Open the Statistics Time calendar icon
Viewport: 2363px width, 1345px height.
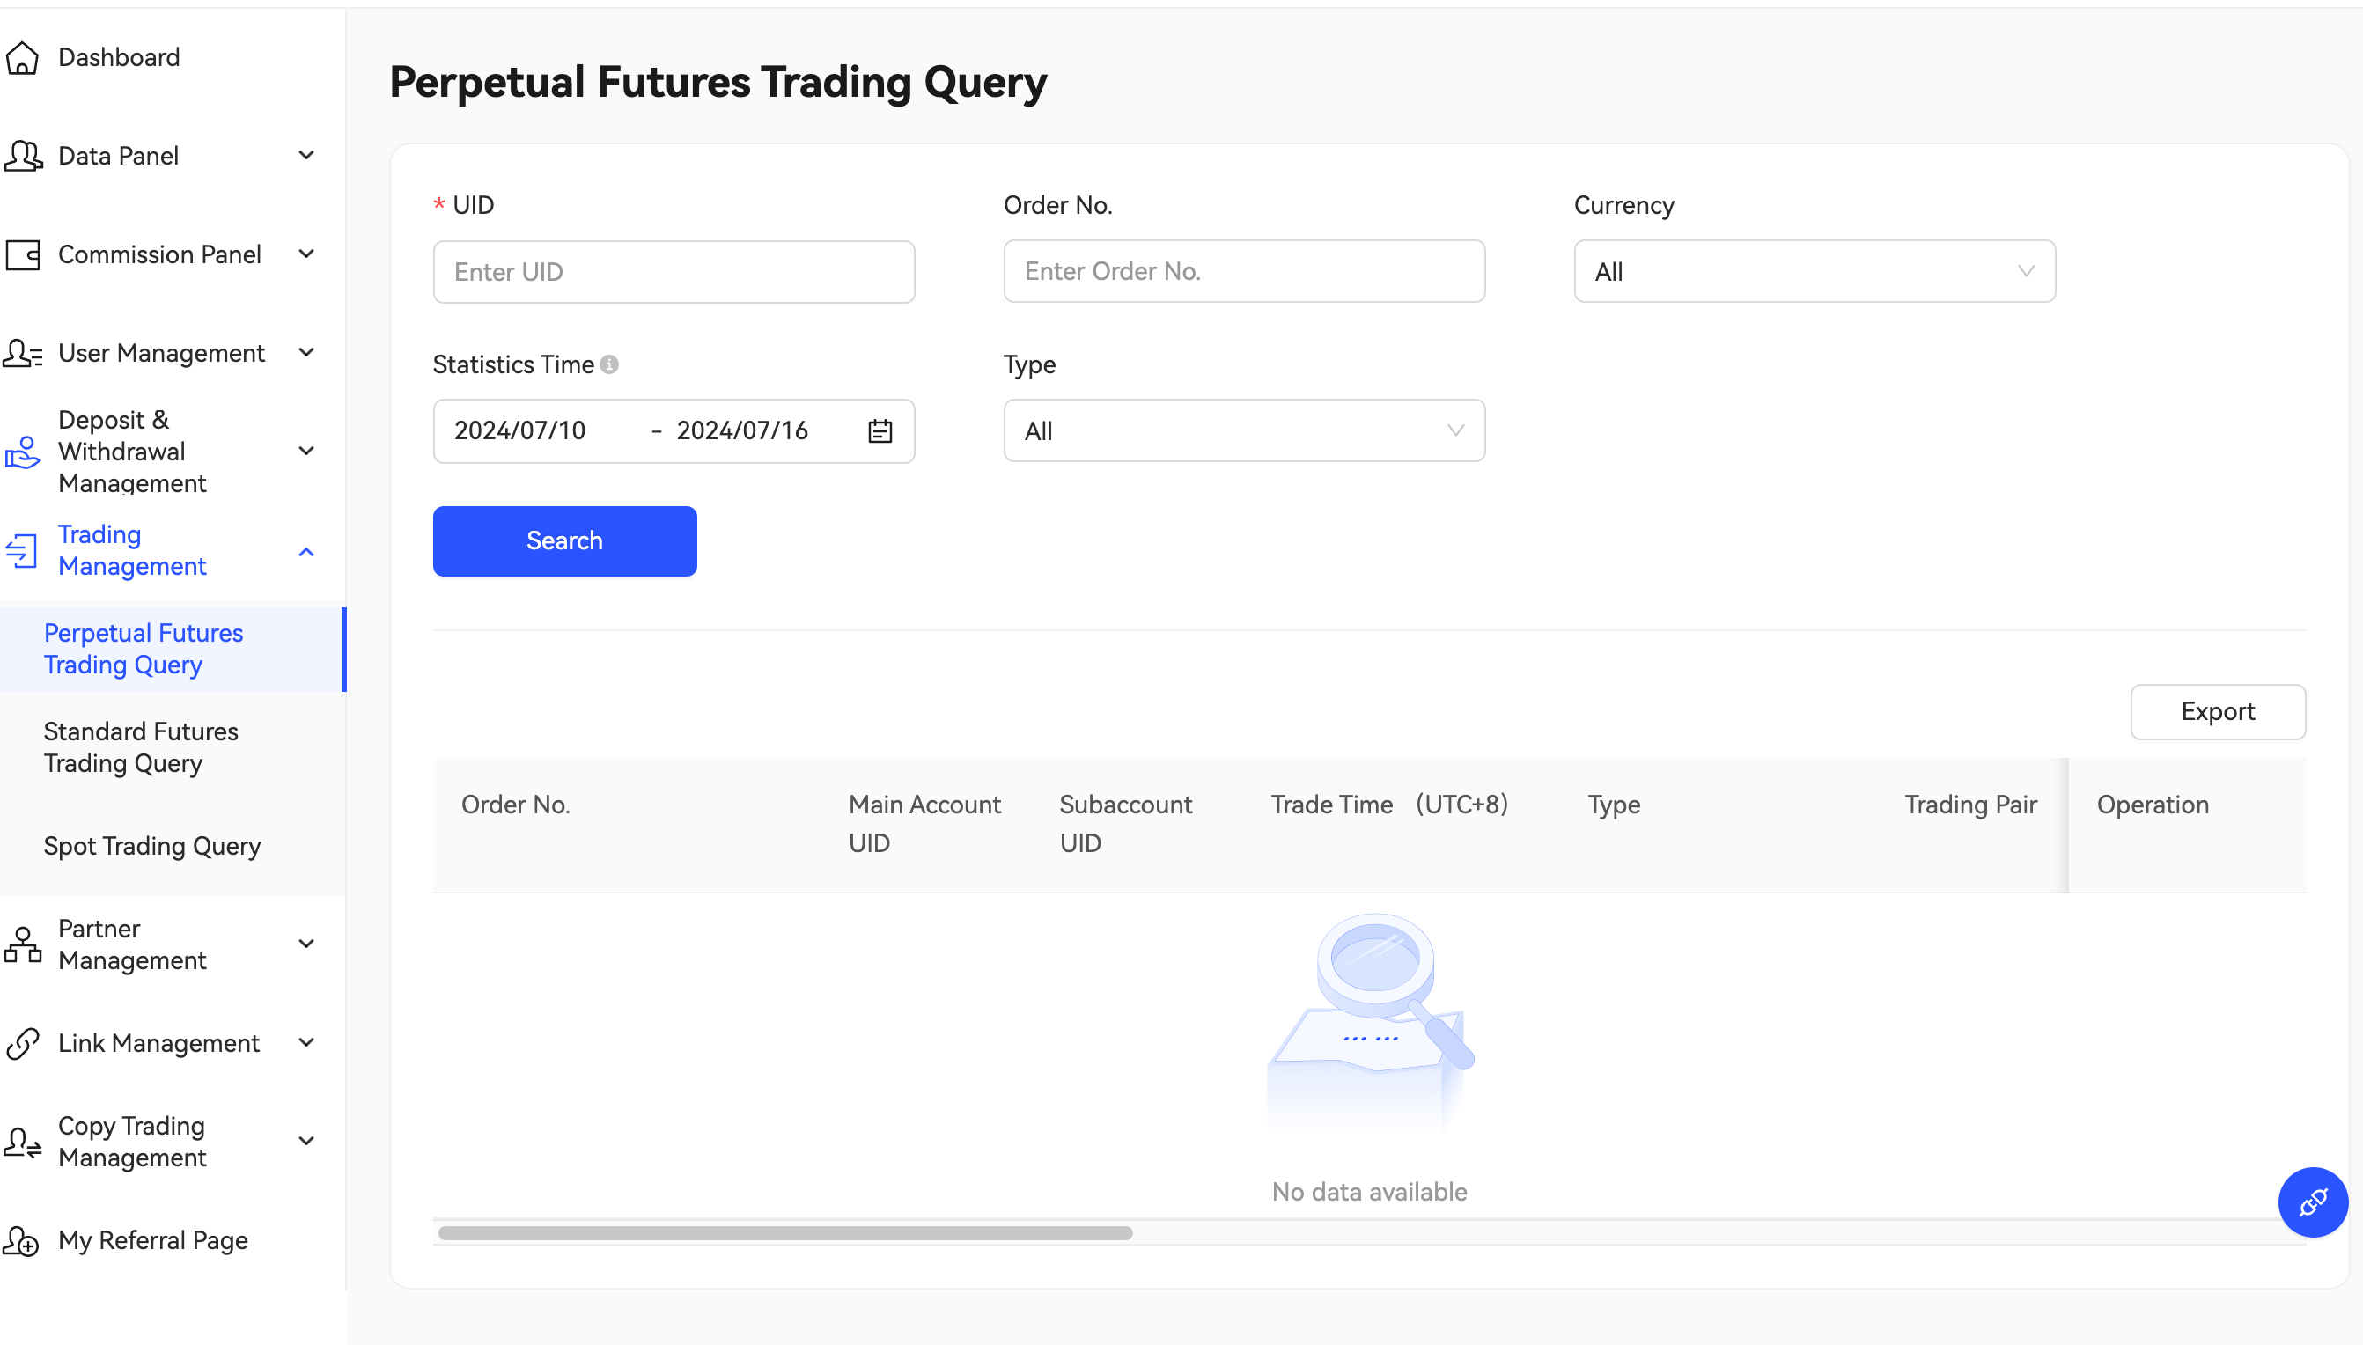point(880,430)
